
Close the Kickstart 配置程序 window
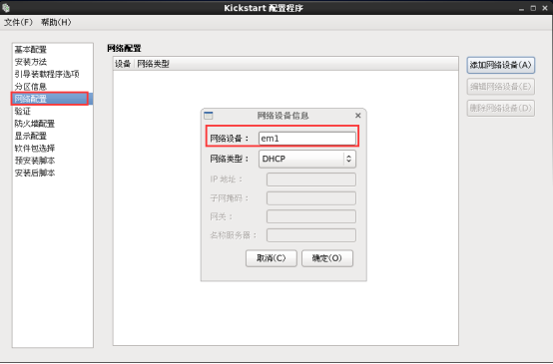pos(545,8)
